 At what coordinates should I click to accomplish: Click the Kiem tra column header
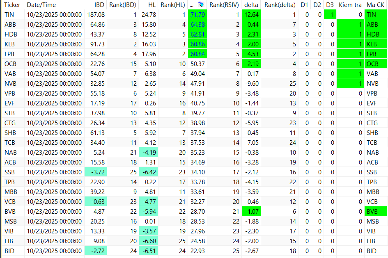tap(350, 5)
